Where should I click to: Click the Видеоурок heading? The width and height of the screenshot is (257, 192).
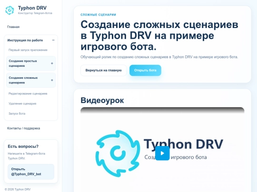pos(102,100)
